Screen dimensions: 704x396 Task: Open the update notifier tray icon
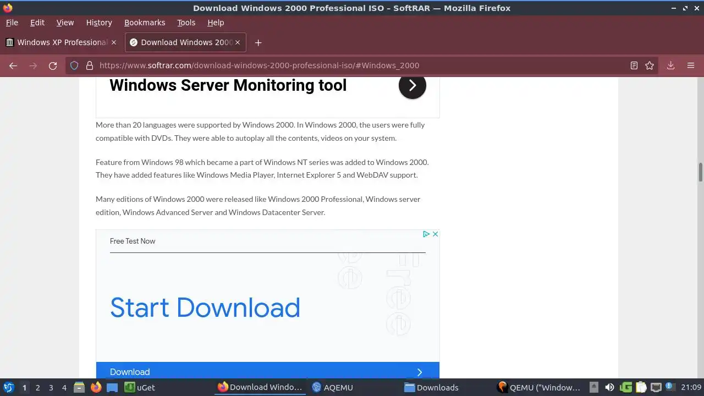pyautogui.click(x=669, y=387)
